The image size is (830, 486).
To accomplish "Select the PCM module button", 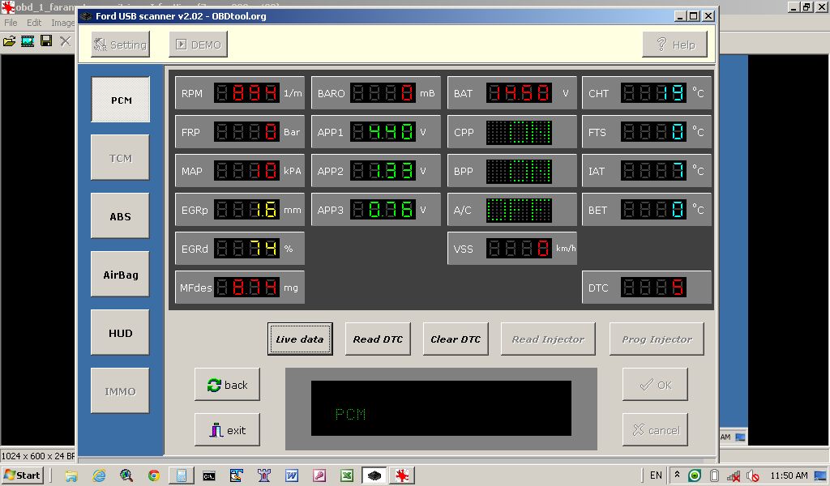I will [x=120, y=100].
